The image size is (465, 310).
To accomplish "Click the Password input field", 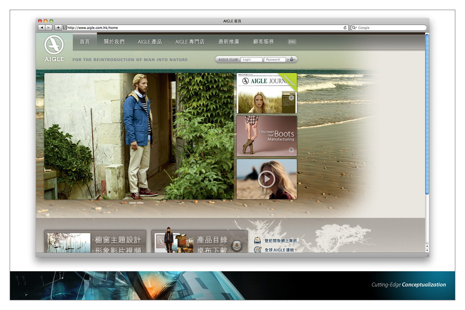I will pyautogui.click(x=275, y=60).
